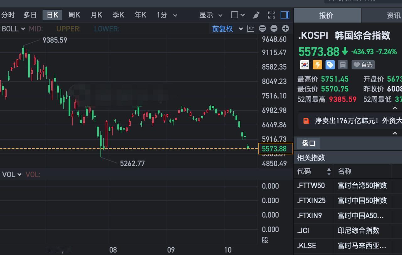Switch to the 季K chart tab
402x255 pixels.
click(x=118, y=15)
